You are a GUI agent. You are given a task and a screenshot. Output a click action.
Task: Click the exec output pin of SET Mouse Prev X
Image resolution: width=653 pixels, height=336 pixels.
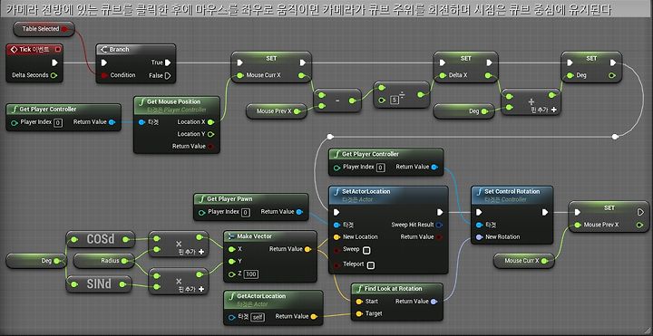pos(640,213)
